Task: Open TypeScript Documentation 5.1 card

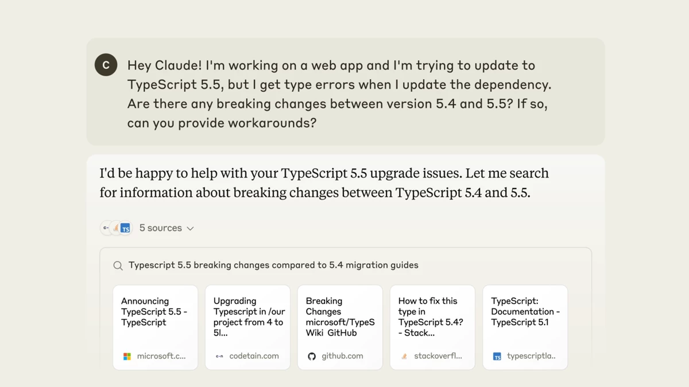Action: pyautogui.click(x=525, y=327)
